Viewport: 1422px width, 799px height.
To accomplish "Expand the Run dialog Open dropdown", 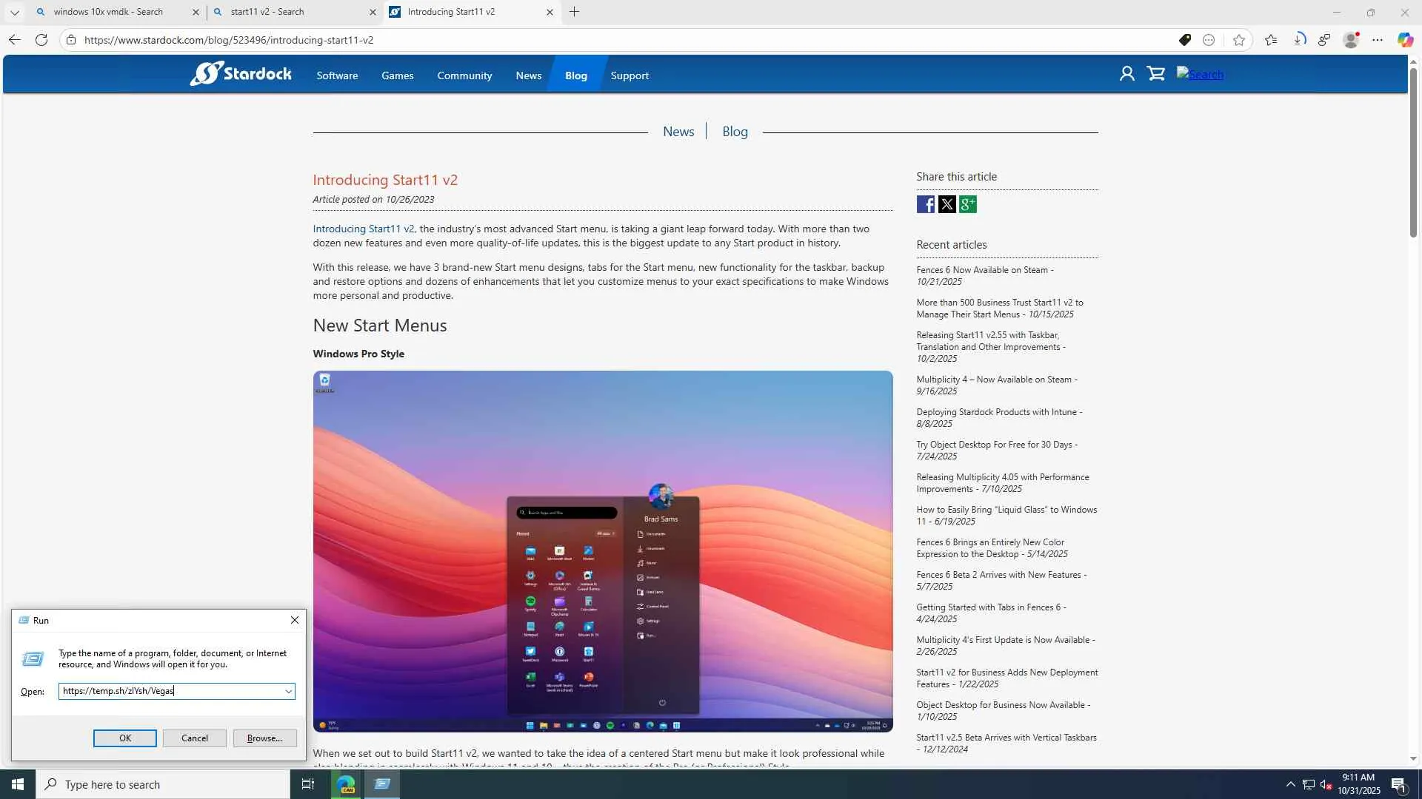I will 288,691.
